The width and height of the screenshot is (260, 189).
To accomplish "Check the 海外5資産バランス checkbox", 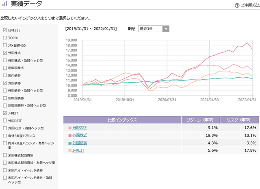I will coord(5,136).
